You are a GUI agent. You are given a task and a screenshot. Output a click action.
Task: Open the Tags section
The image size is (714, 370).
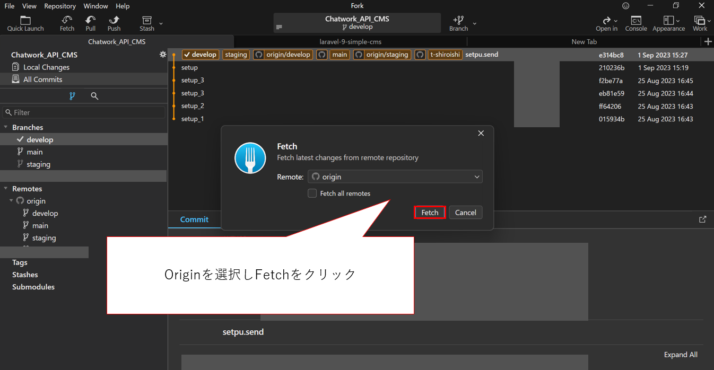click(x=20, y=262)
